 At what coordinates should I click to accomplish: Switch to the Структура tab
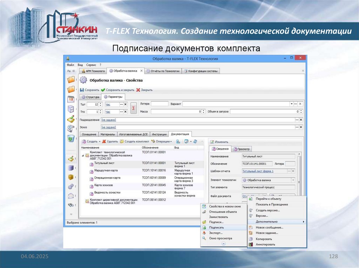pos(90,97)
